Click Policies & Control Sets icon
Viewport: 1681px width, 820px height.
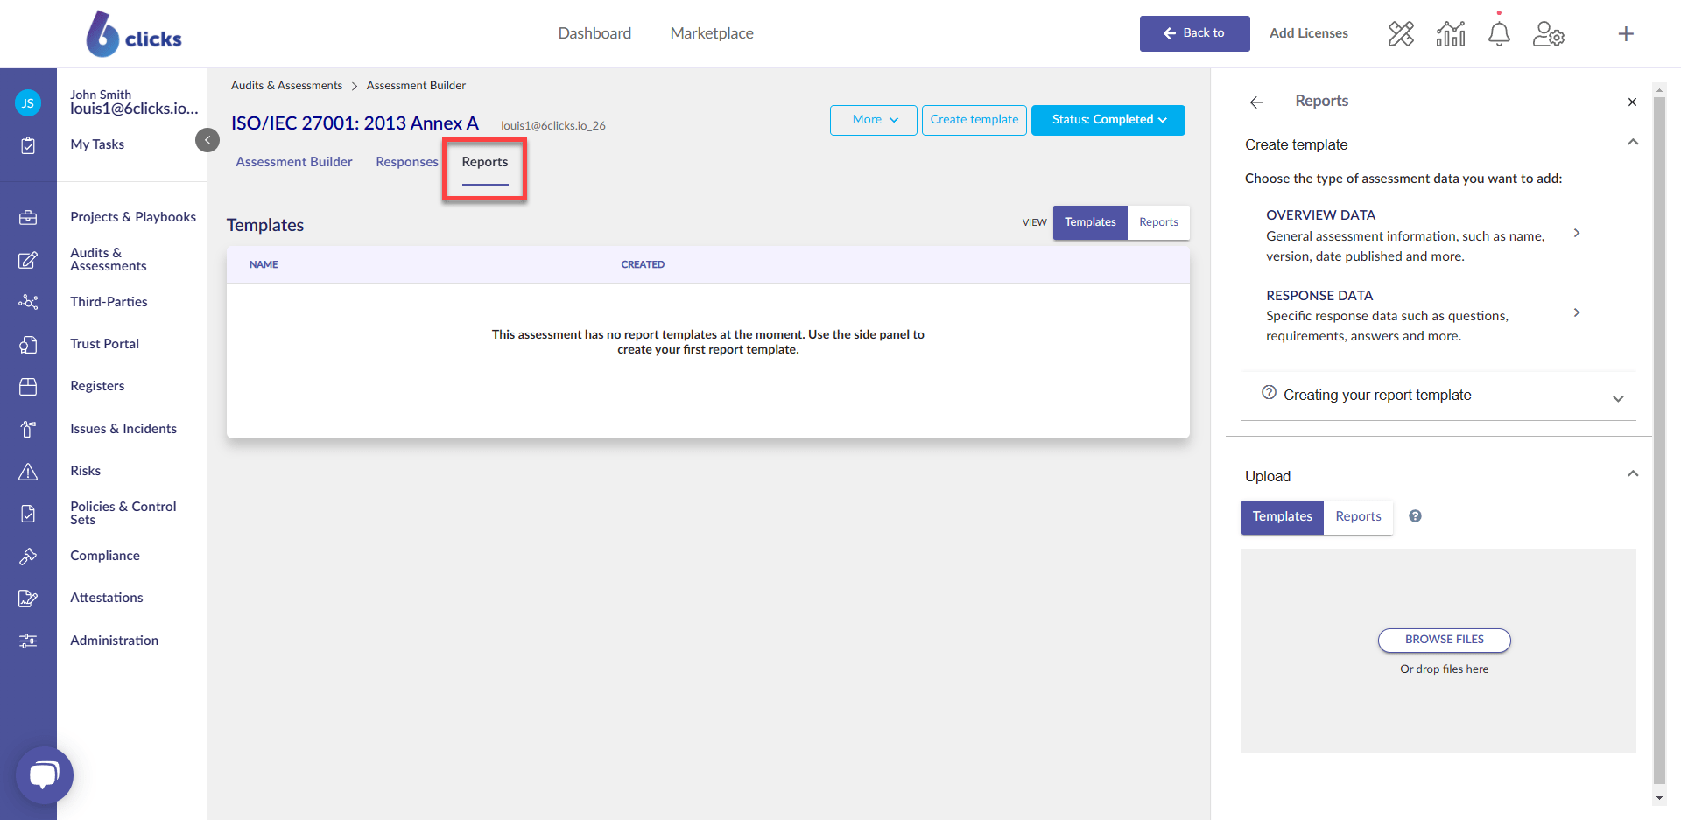pyautogui.click(x=28, y=514)
